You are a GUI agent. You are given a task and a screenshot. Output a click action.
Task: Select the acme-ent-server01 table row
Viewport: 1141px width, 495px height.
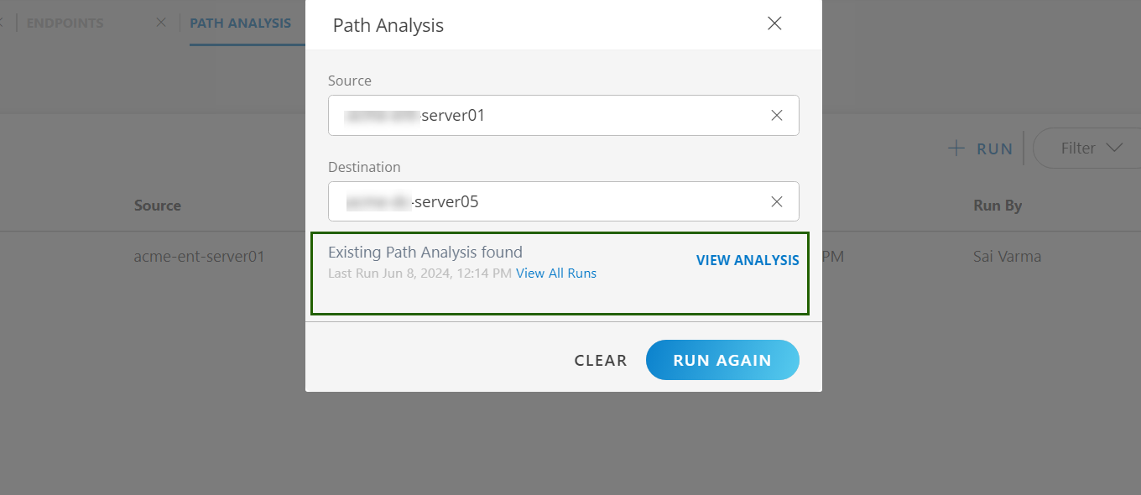[570, 257]
